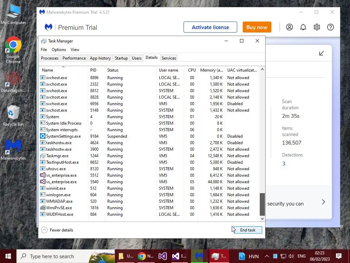Click details list scrollbar up arrow
The width and height of the screenshot is (350, 263).
coord(262,69)
